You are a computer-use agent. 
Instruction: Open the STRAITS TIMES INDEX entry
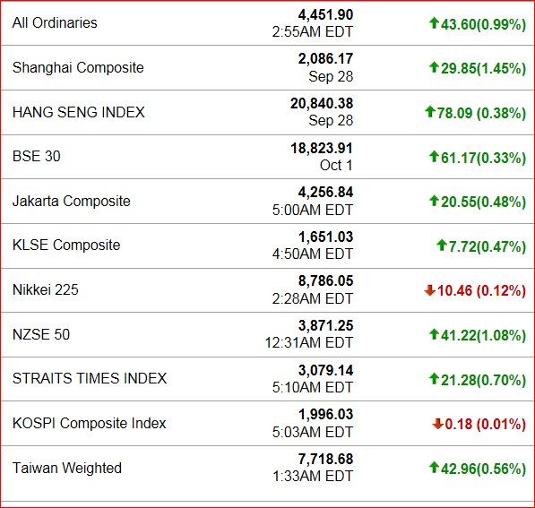[x=90, y=378]
